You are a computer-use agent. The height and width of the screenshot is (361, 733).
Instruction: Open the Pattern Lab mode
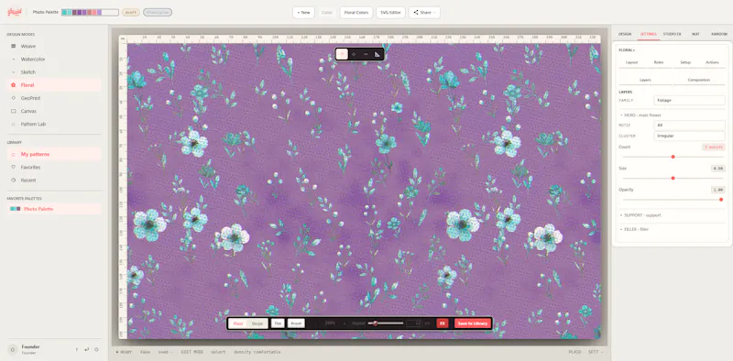click(x=54, y=124)
